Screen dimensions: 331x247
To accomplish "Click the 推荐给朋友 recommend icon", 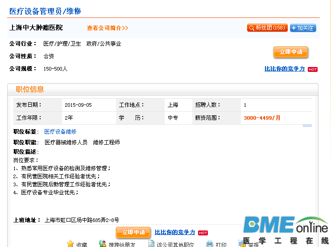I will (x=103, y=243).
